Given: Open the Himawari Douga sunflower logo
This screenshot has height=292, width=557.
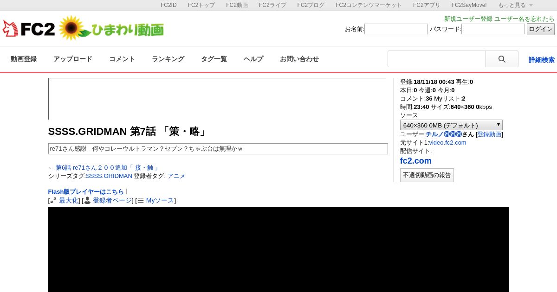Looking at the screenshot, I should 111,29.
